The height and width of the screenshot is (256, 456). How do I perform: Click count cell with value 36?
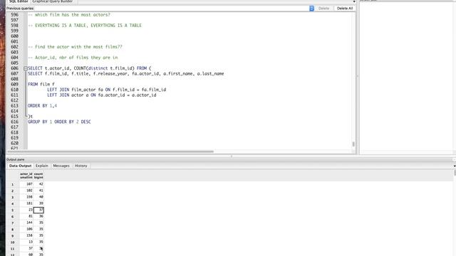[x=38, y=216]
